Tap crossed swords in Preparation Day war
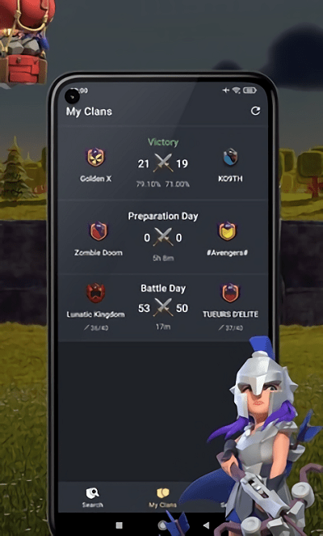 [163, 237]
